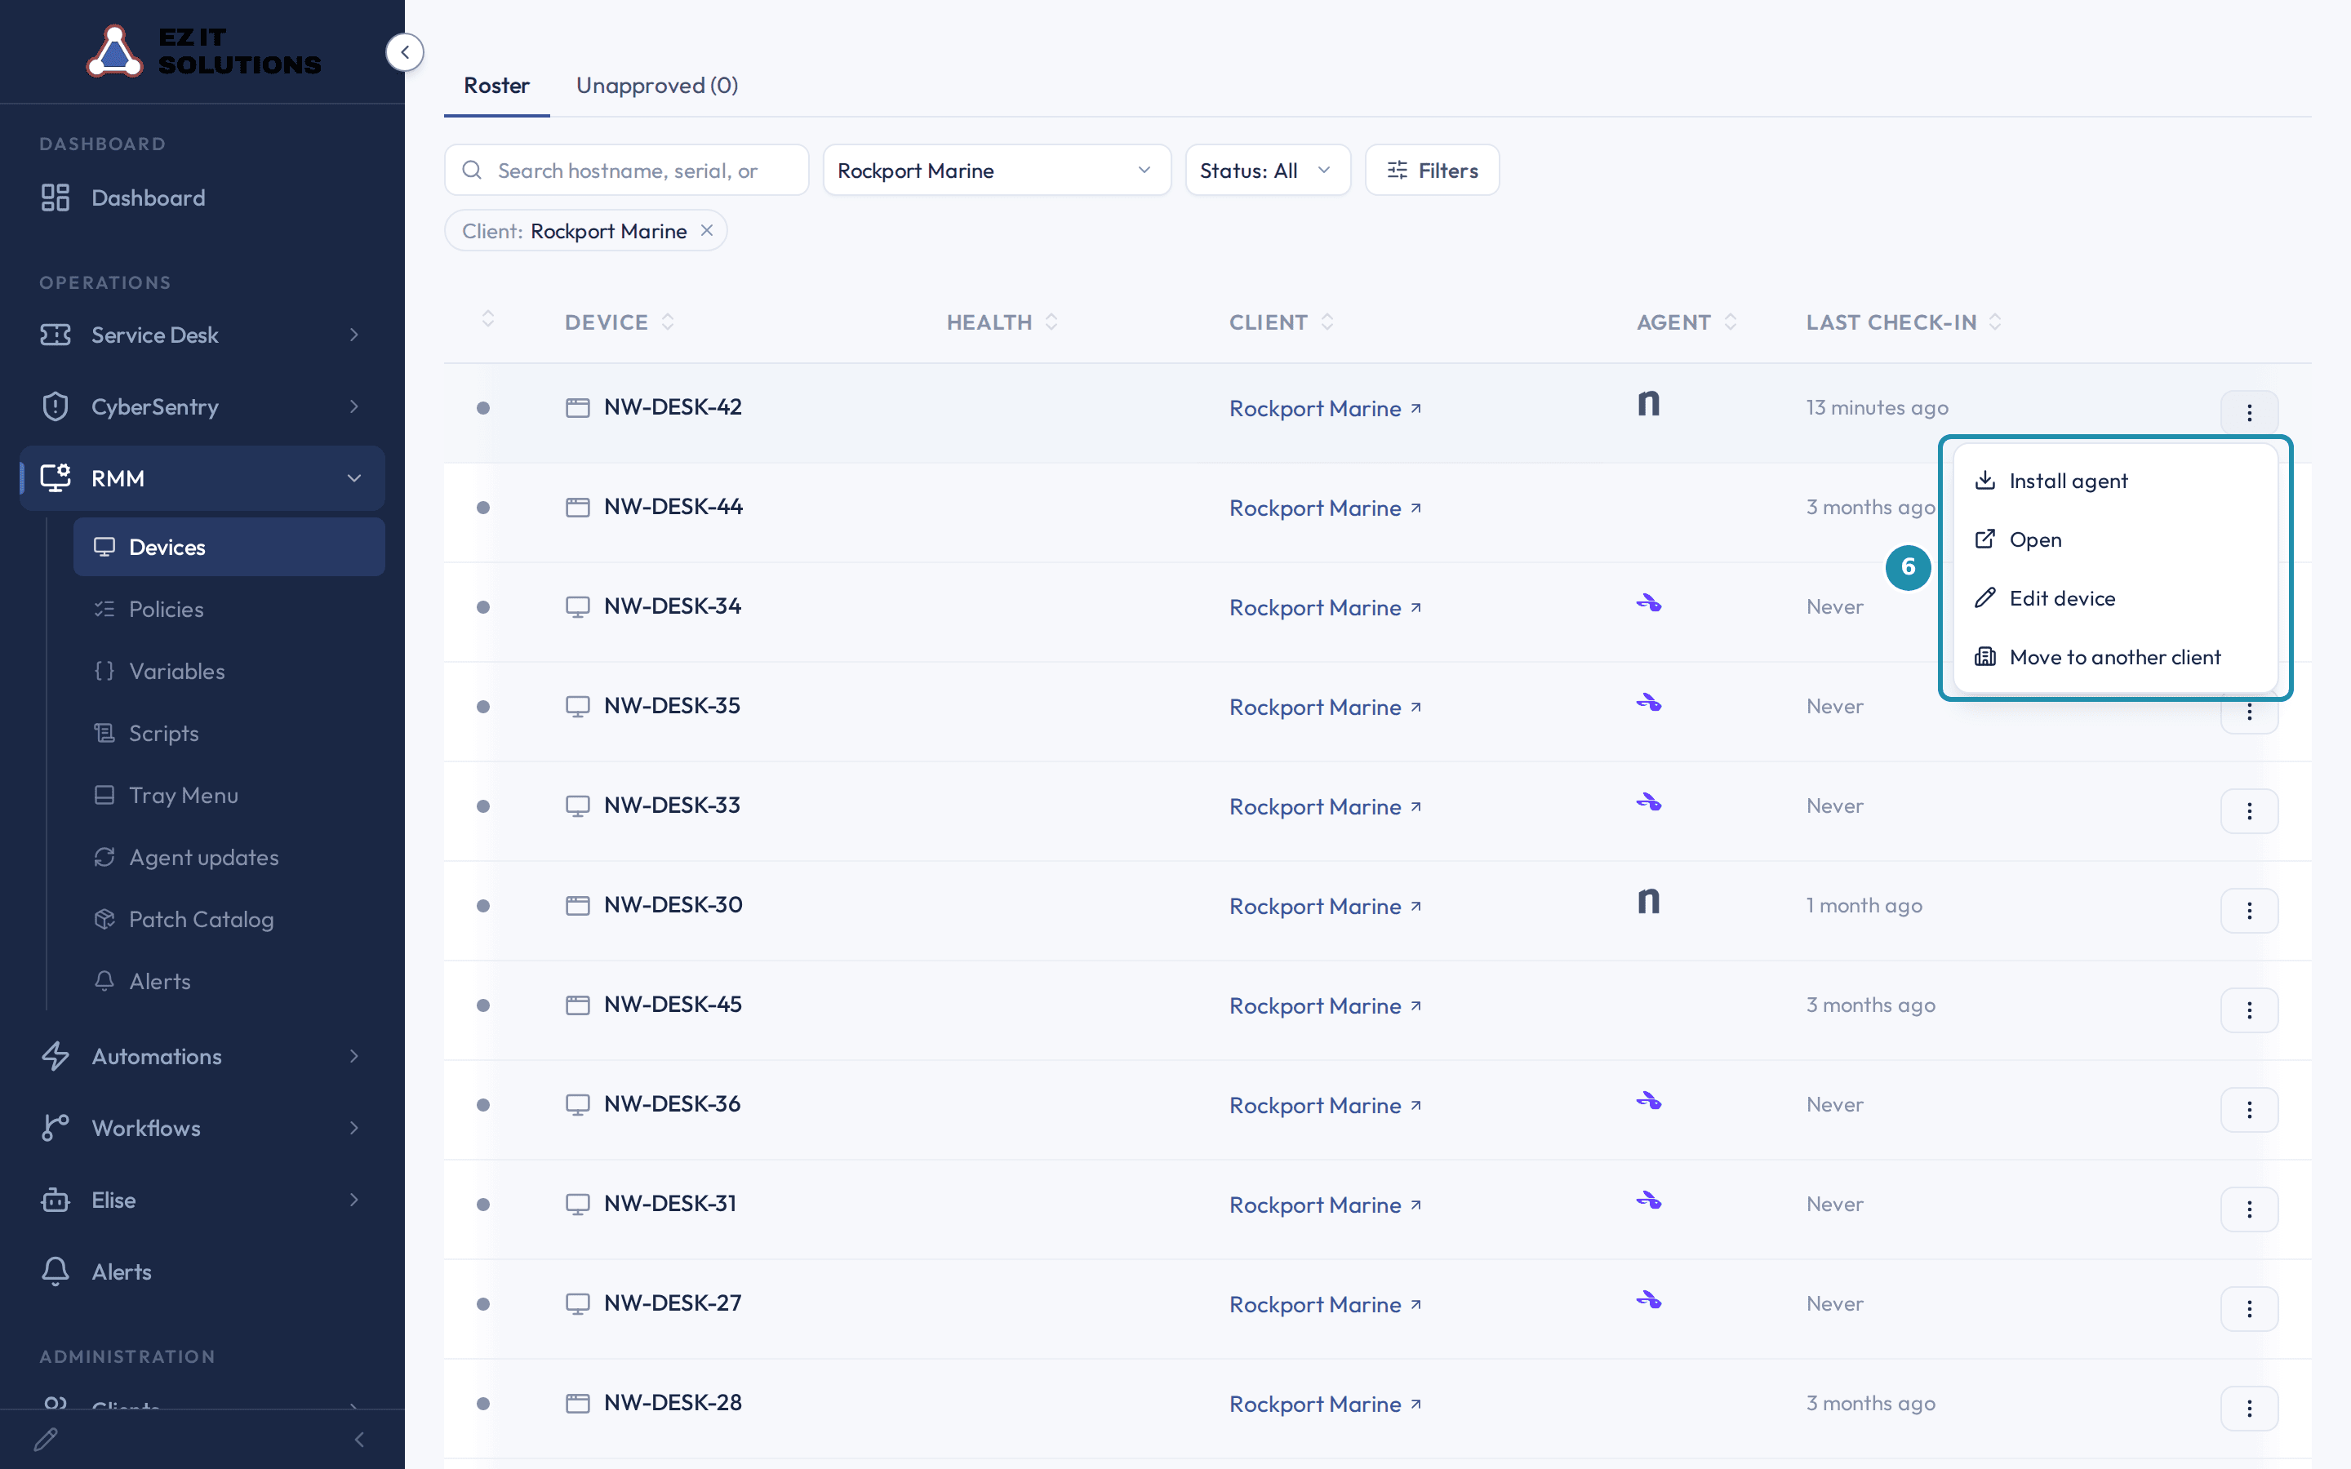This screenshot has width=2351, height=1469.
Task: Sort the table by the Health column
Action: click(x=1002, y=322)
